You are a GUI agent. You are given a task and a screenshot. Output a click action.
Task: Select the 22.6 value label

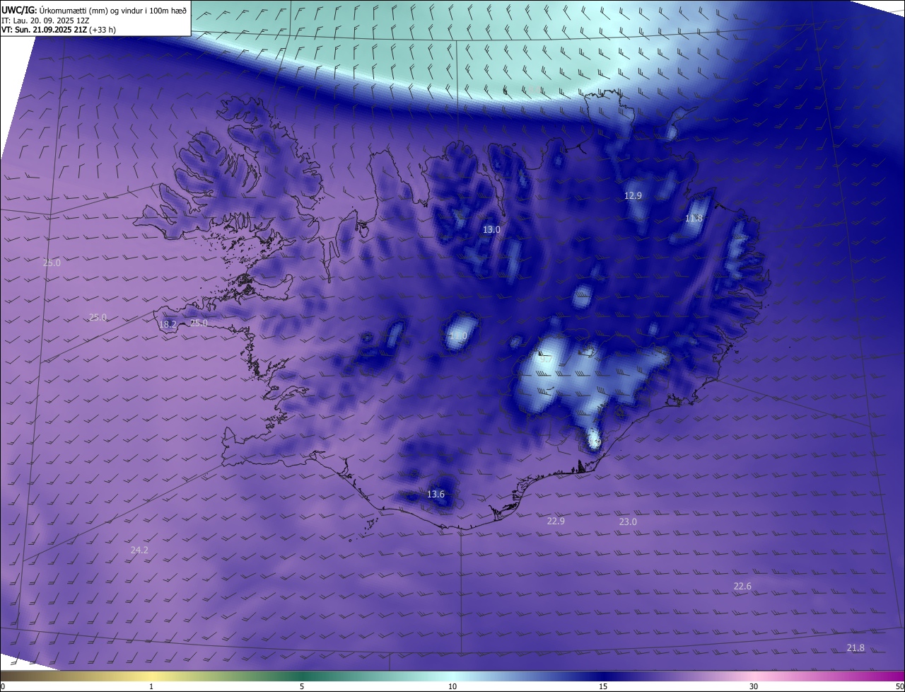tap(742, 586)
